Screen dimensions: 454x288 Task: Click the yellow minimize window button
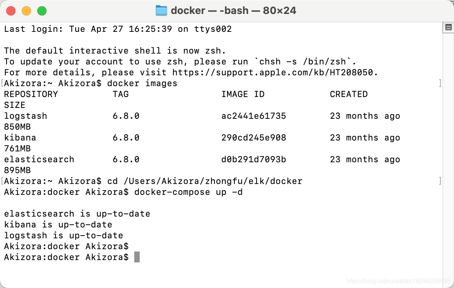click(26, 11)
